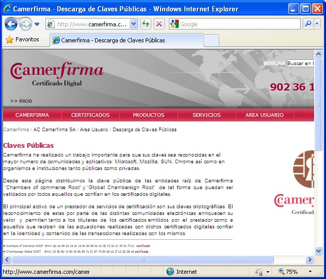
Task: Click the horizontal scrollbar right arrow
Action: coord(309,260)
